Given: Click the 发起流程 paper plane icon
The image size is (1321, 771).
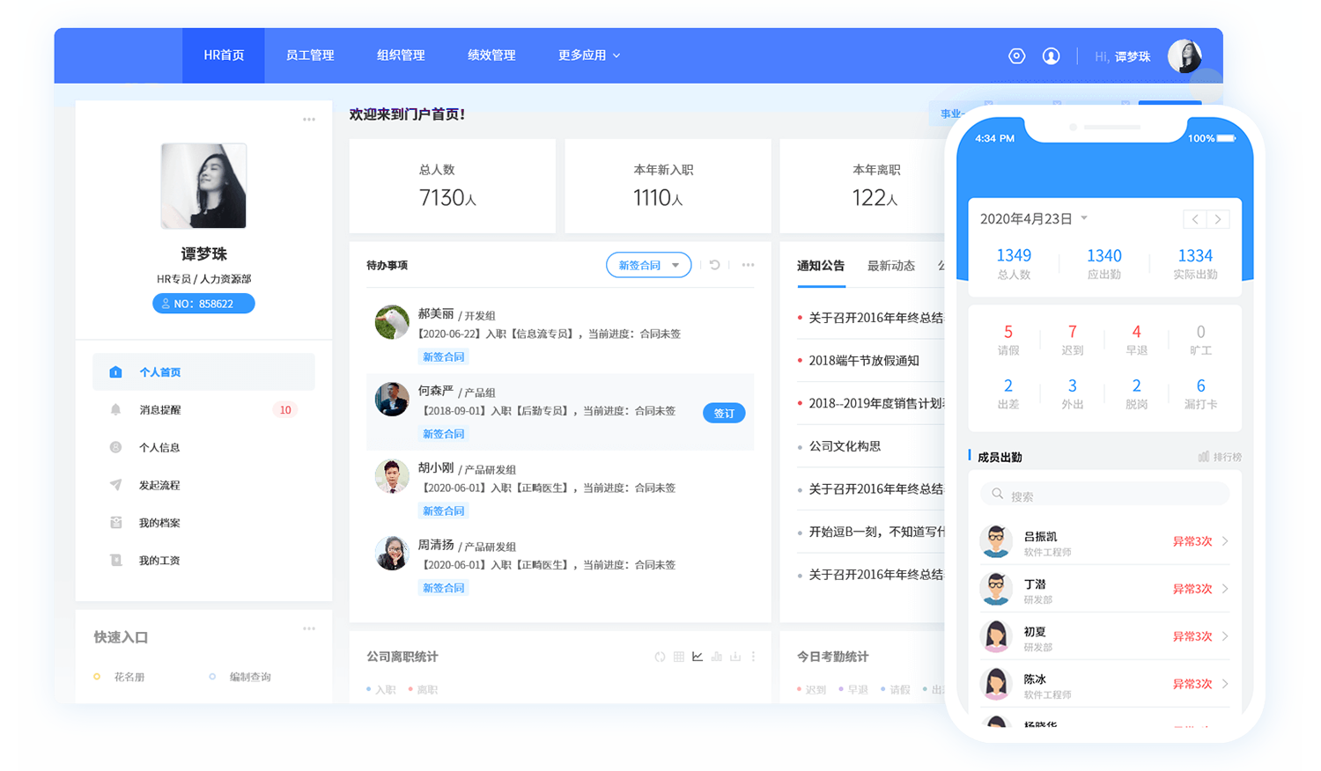Looking at the screenshot, I should (x=115, y=485).
